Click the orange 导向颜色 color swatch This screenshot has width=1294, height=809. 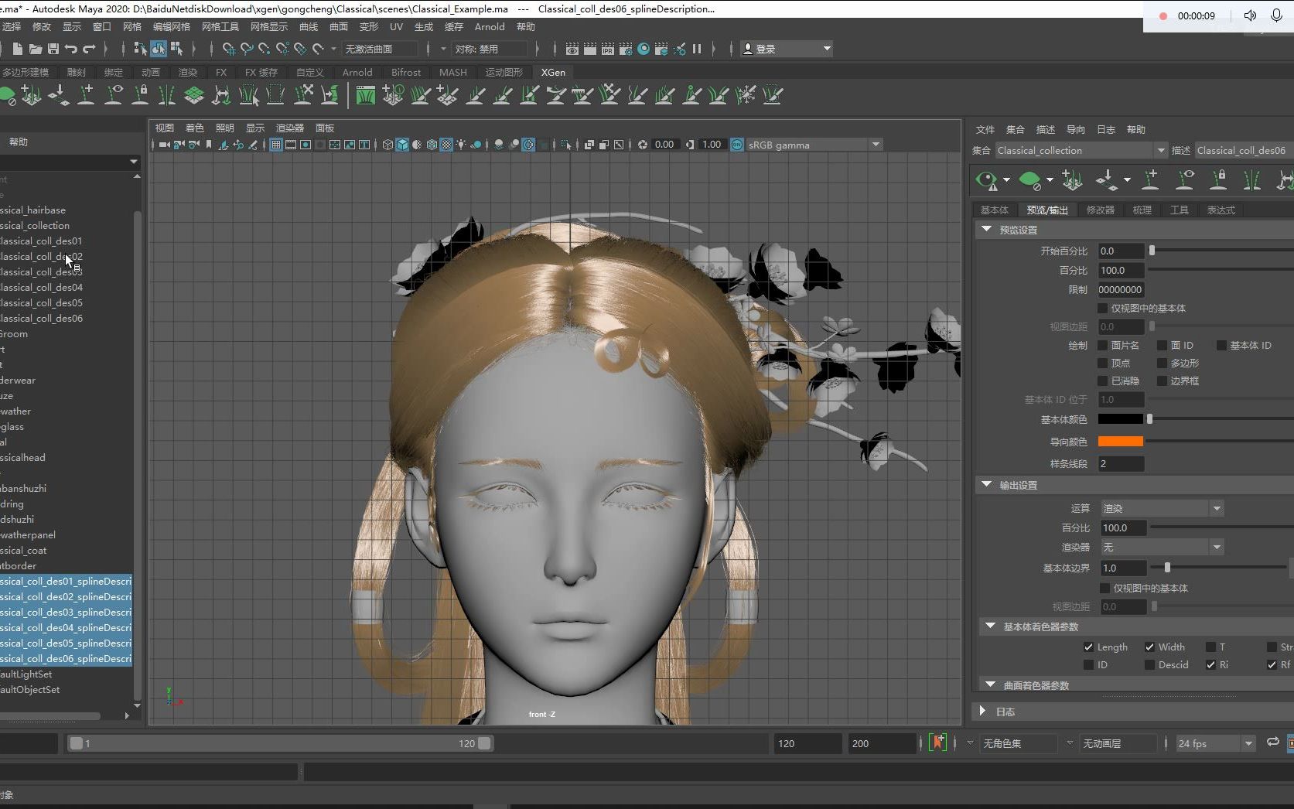pos(1121,441)
